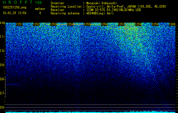Click the 1259 time marker
This screenshot has height=113, width=178.
pos(155,24)
